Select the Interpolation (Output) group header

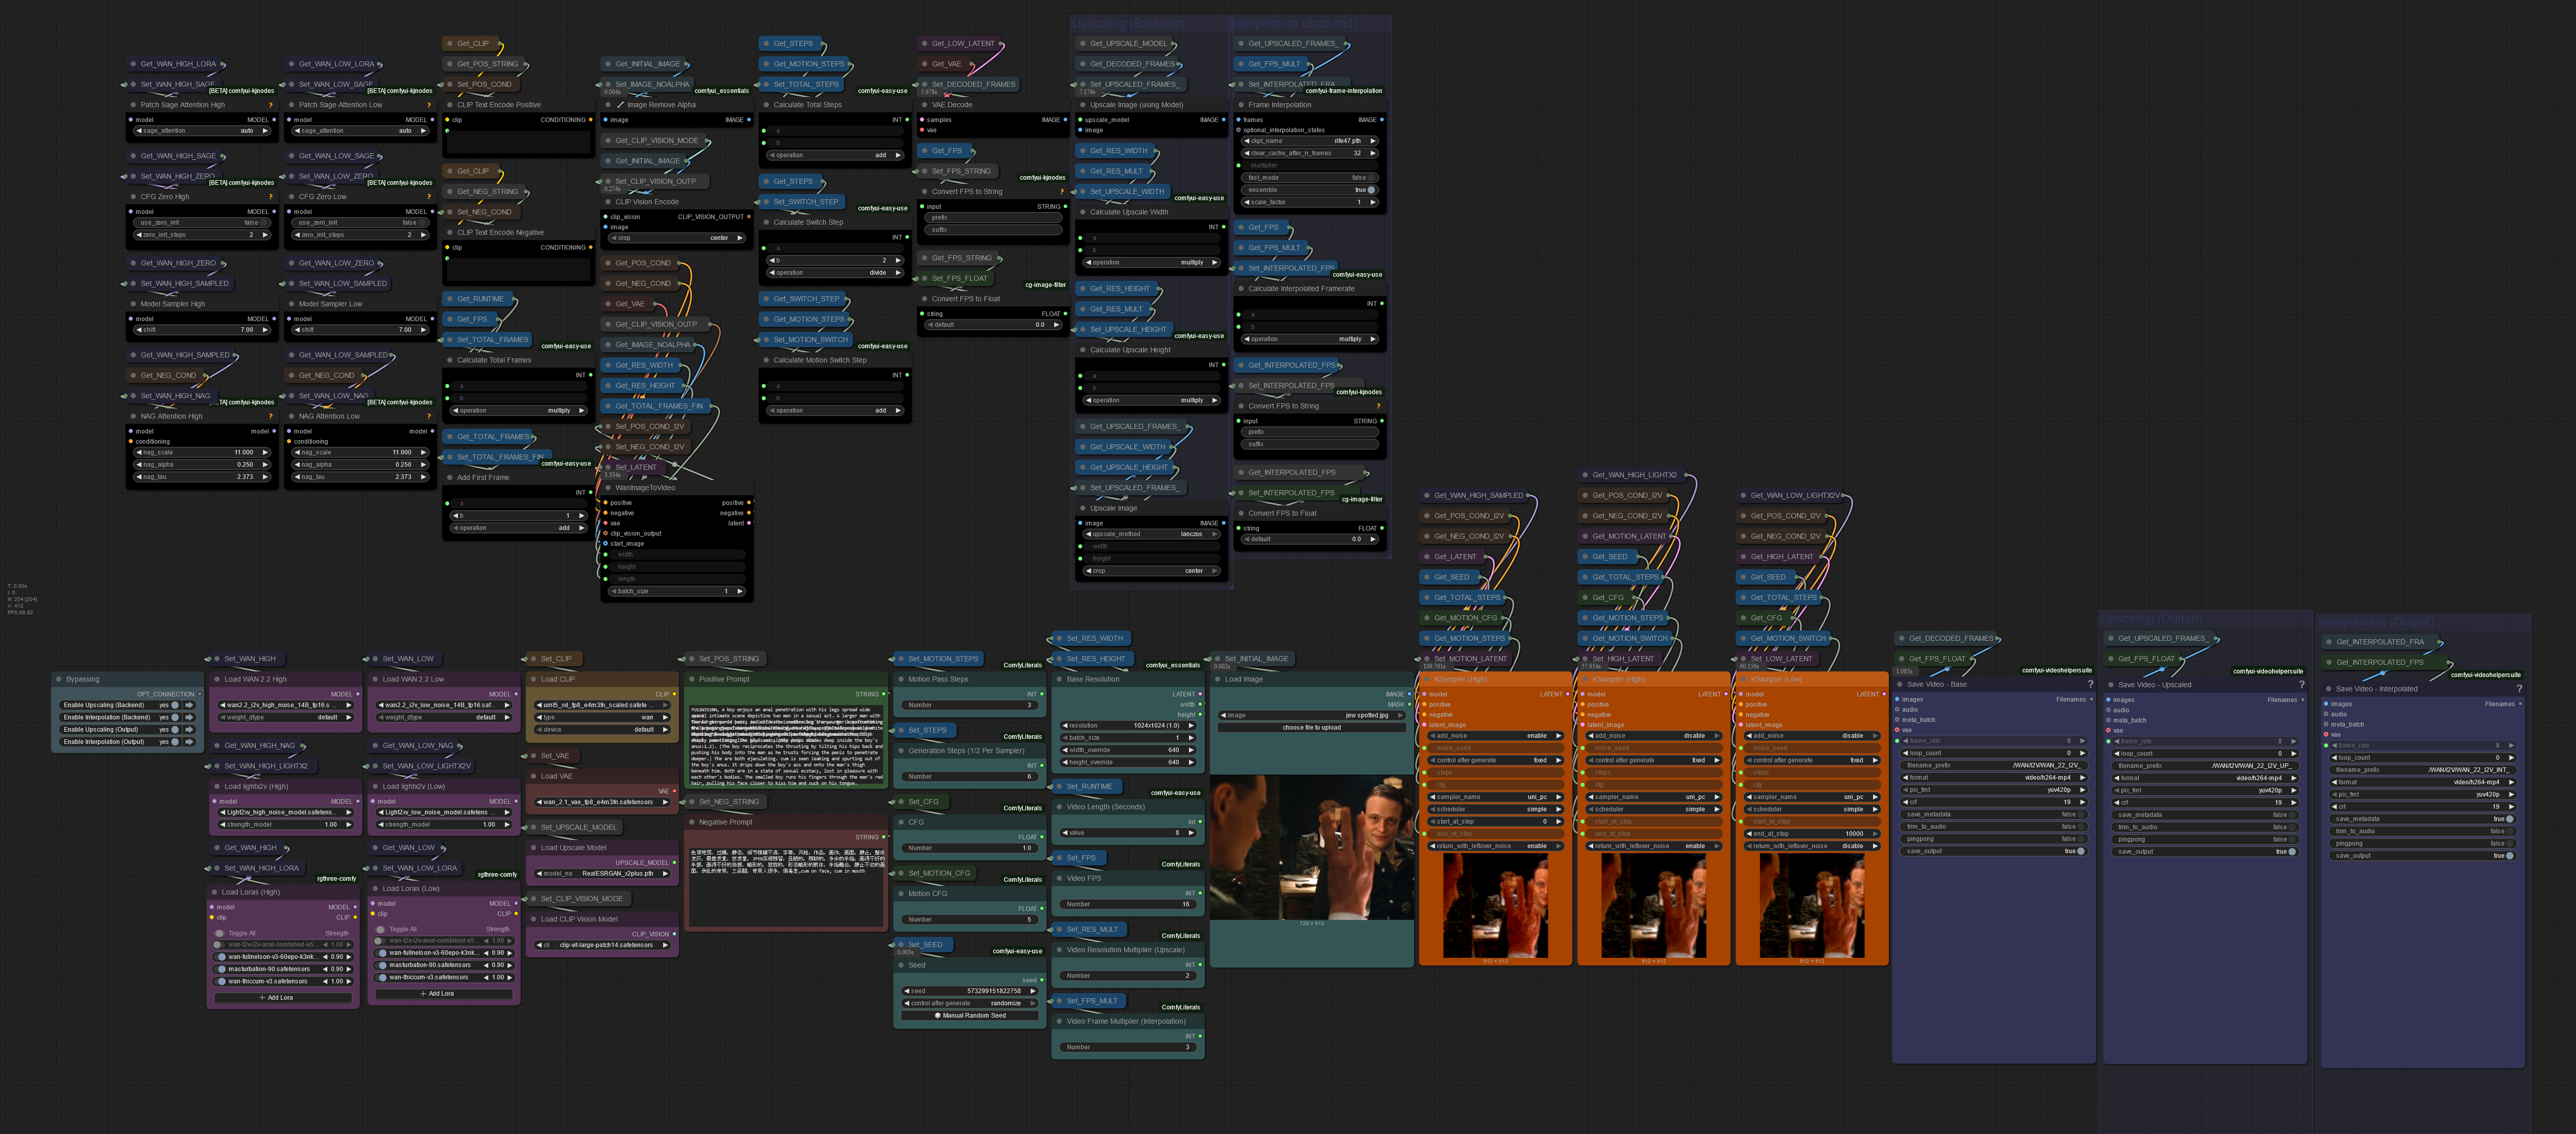[2376, 622]
